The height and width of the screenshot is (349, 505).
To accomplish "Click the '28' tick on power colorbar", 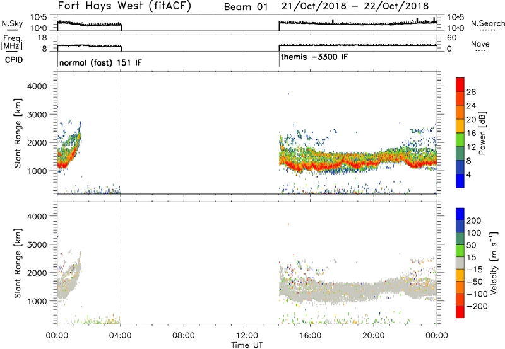I will point(471,92).
